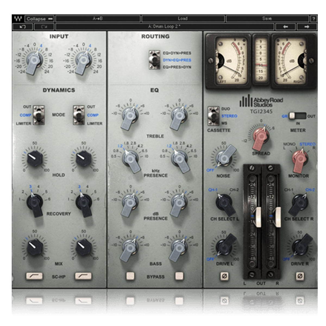Flip the Cassette DUO/STEREO/MS switch
This screenshot has height=326, width=326.
coord(213,116)
